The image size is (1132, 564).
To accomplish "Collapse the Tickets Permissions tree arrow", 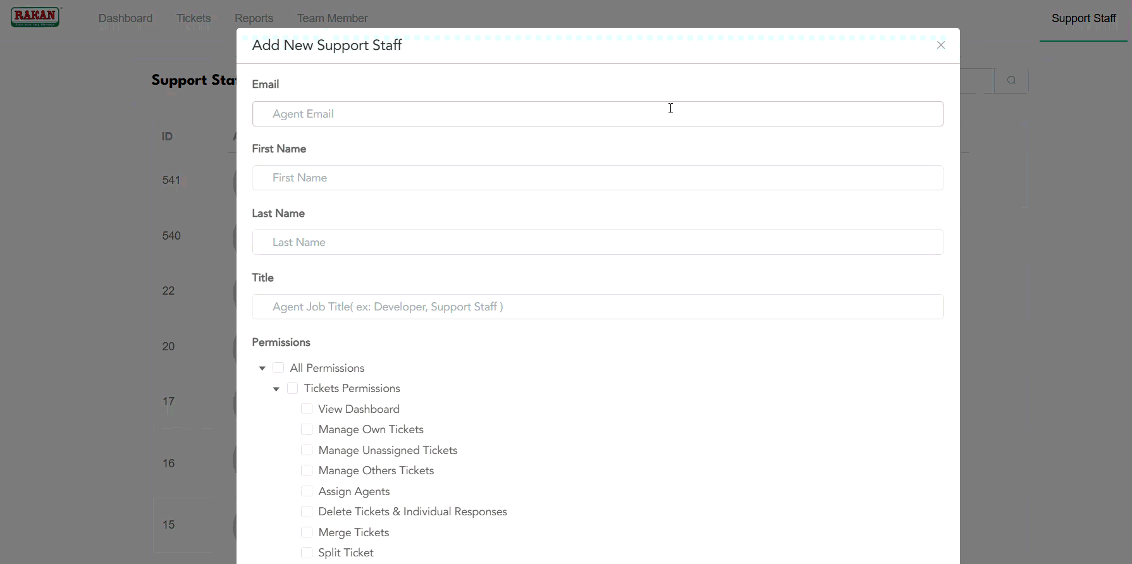I will tap(276, 389).
